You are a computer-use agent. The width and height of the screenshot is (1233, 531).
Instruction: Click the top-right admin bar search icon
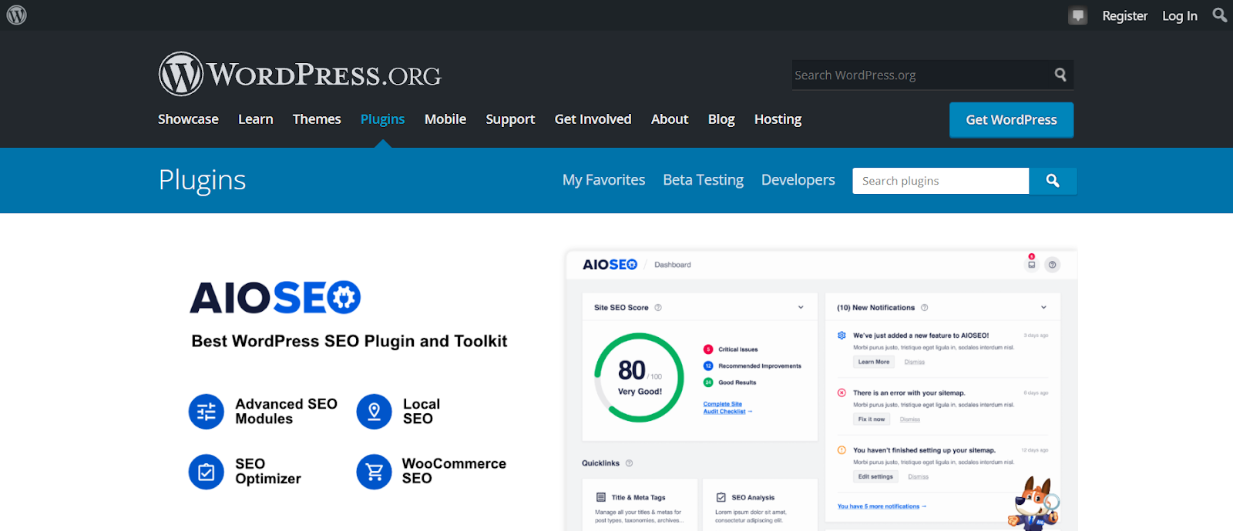(x=1219, y=15)
